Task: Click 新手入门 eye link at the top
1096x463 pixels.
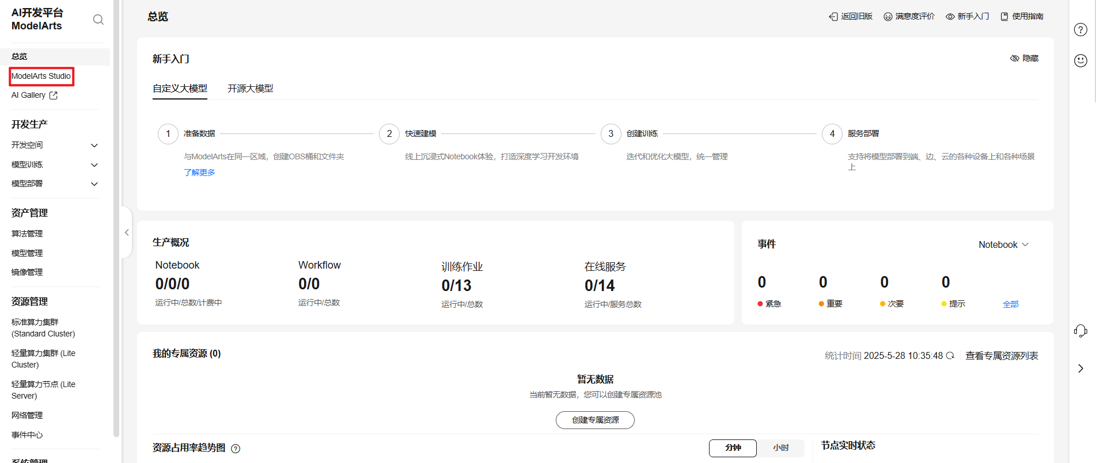Action: point(968,16)
